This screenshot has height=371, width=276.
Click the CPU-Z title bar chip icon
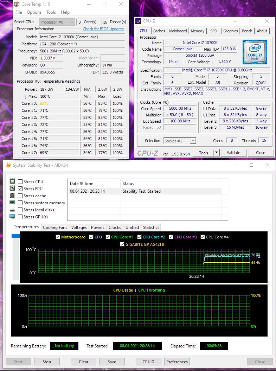[138, 21]
